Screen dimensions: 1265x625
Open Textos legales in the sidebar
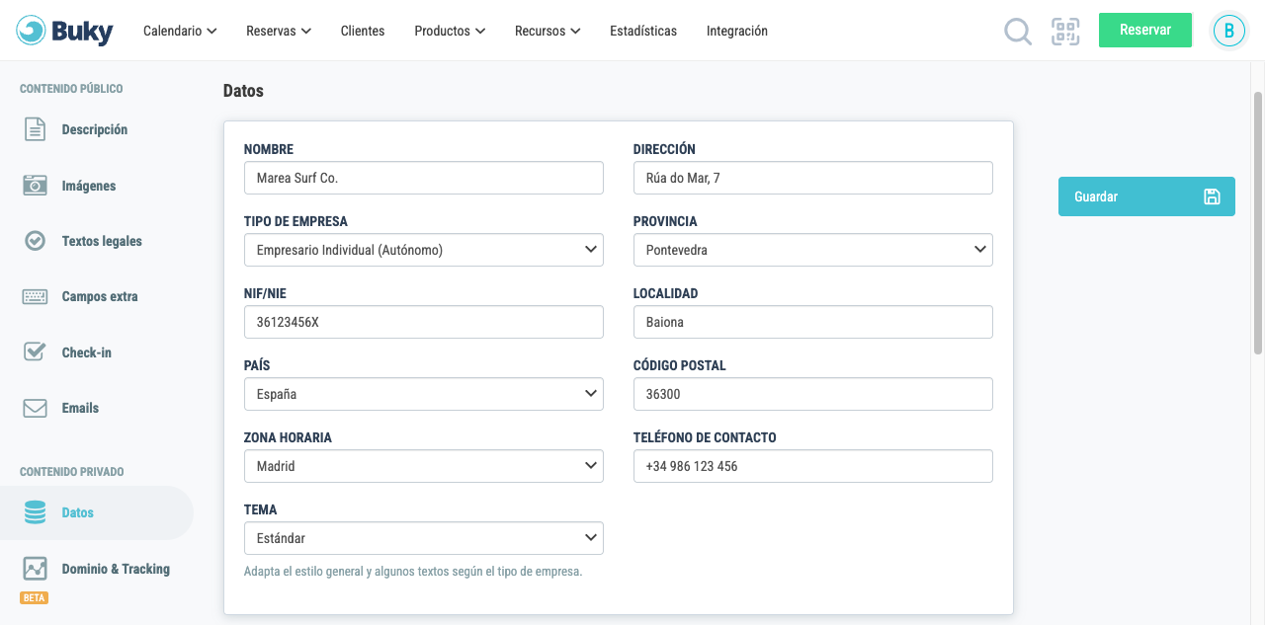tap(102, 241)
